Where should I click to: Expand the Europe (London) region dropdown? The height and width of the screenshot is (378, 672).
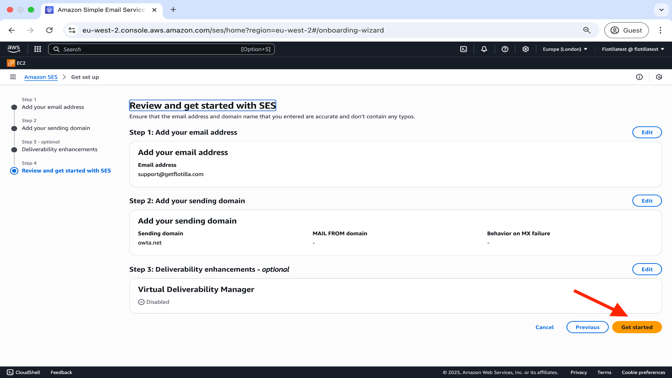pos(565,49)
